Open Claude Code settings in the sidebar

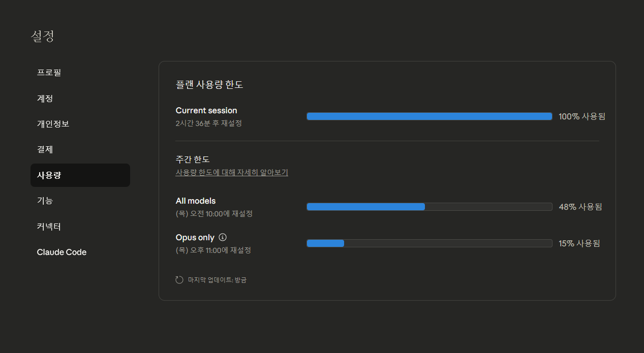62,252
